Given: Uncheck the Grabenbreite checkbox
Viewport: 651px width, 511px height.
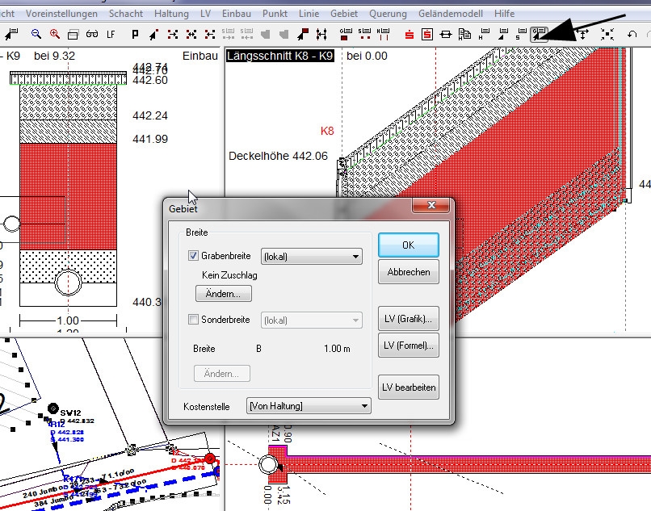Looking at the screenshot, I should (193, 257).
